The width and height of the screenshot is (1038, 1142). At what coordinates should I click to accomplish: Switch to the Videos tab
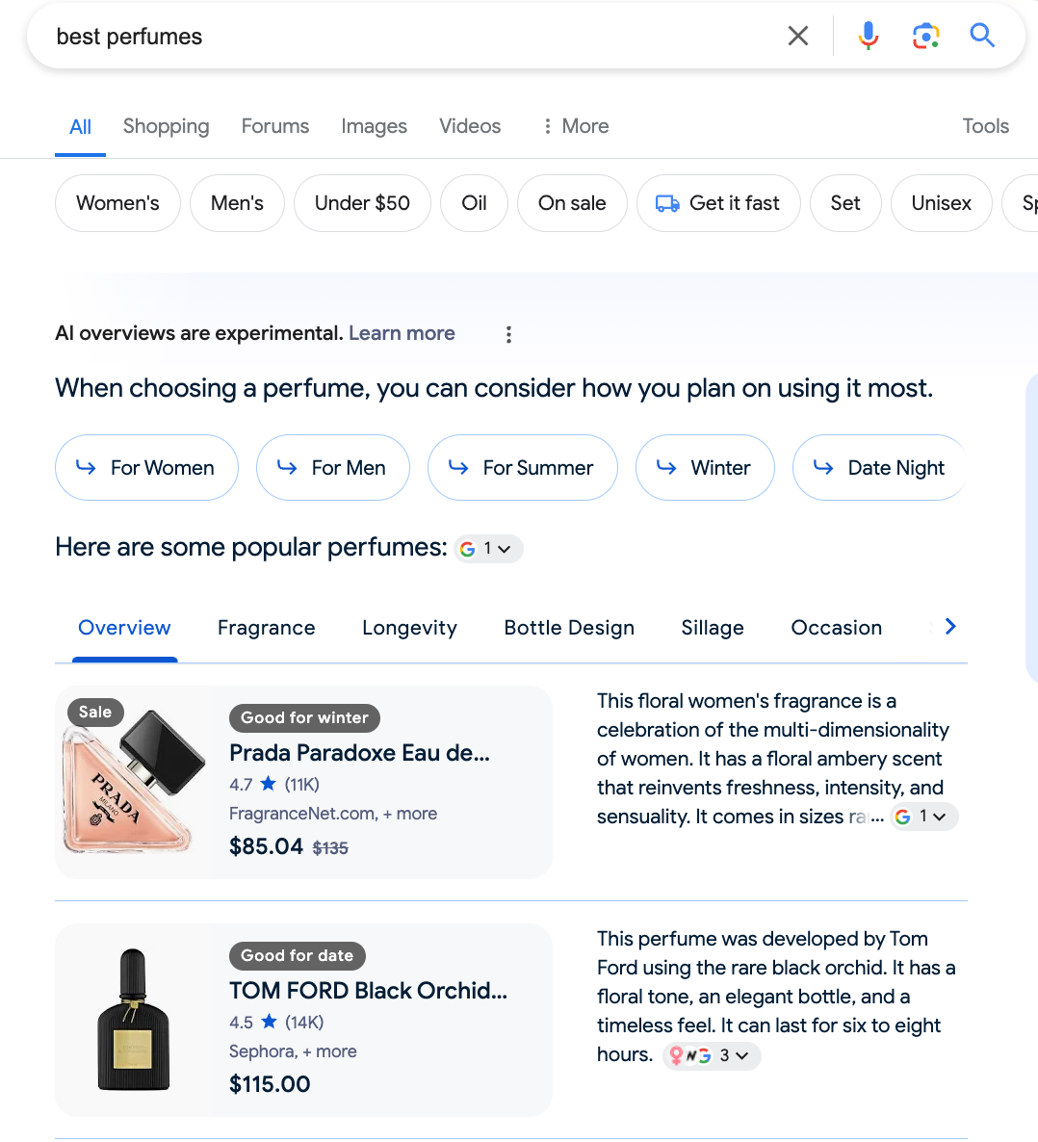pyautogui.click(x=470, y=126)
